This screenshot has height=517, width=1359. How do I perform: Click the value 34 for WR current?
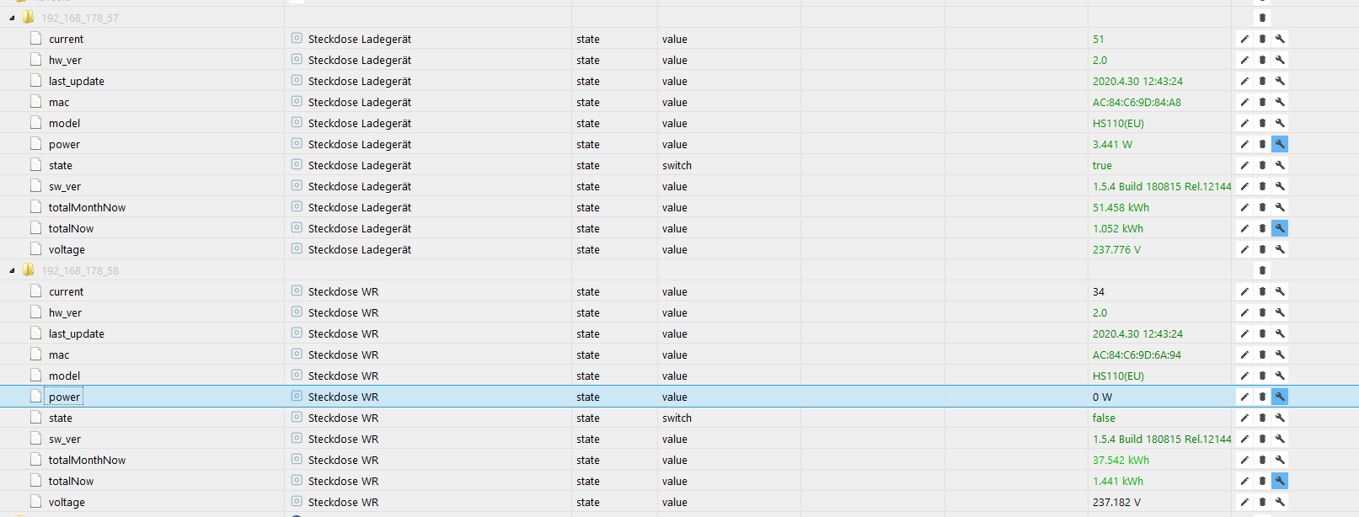coord(1099,291)
